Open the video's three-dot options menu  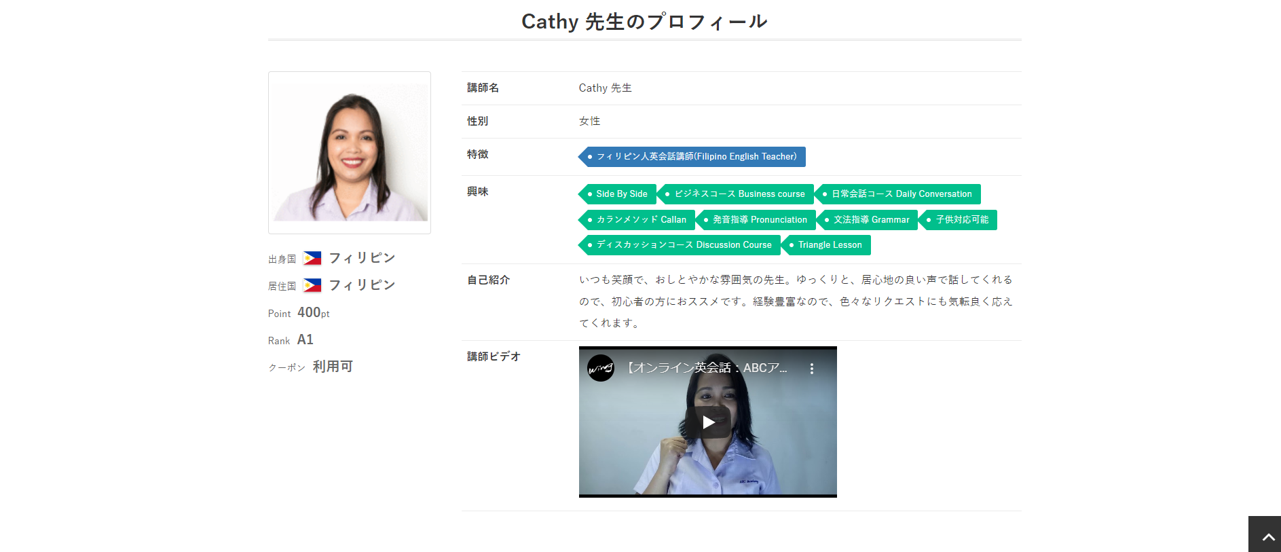click(811, 369)
